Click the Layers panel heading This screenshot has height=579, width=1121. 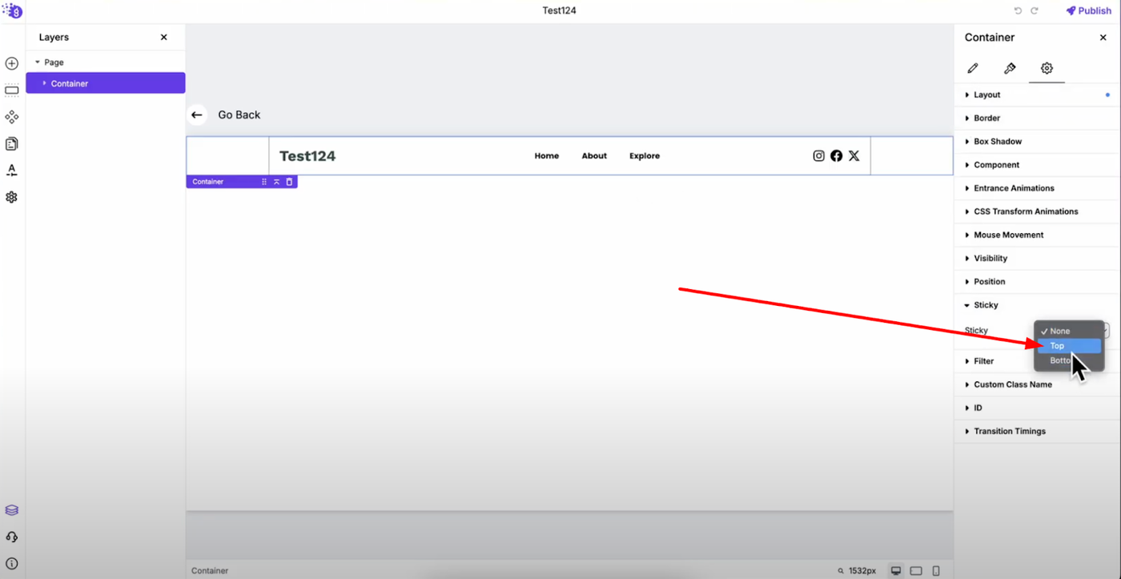click(x=54, y=38)
